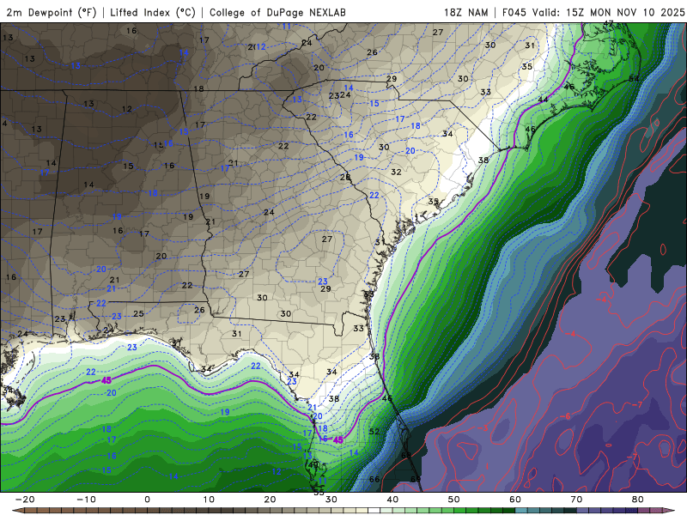Select the dewpoint value 52 in Florida
This screenshot has width=687, height=515.
(374, 432)
